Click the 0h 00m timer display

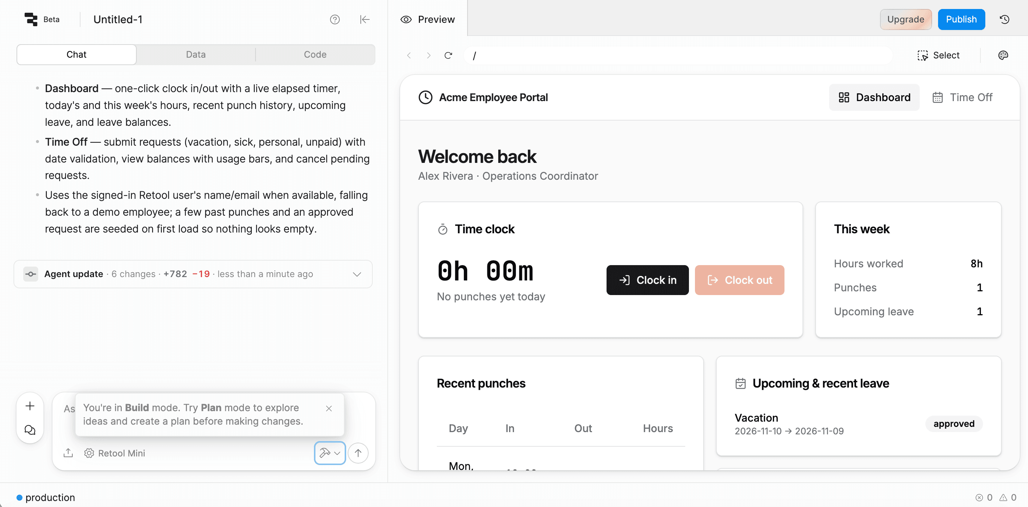pos(485,271)
